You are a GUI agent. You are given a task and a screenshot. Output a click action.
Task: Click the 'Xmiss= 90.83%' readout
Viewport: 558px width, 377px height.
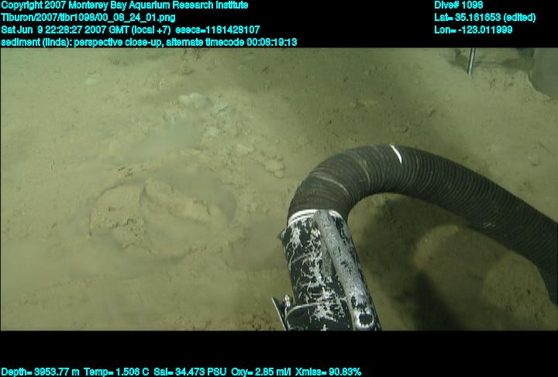(x=328, y=372)
